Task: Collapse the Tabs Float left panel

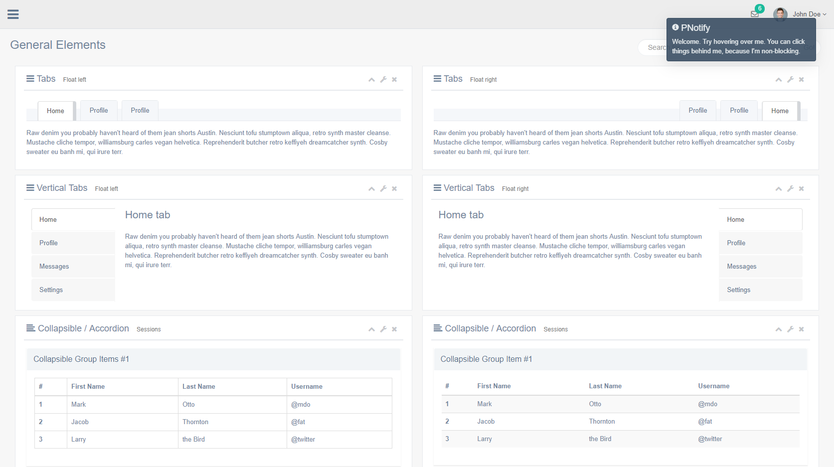Action: click(371, 80)
